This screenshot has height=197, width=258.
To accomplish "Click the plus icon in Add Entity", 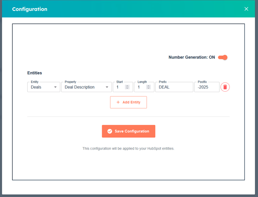I will [118, 102].
